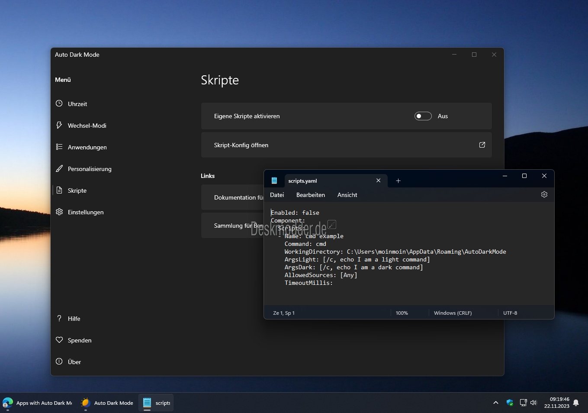Image resolution: width=588 pixels, height=413 pixels.
Task: Click the Skript-Konfig öffnen external link icon
Action: (482, 145)
